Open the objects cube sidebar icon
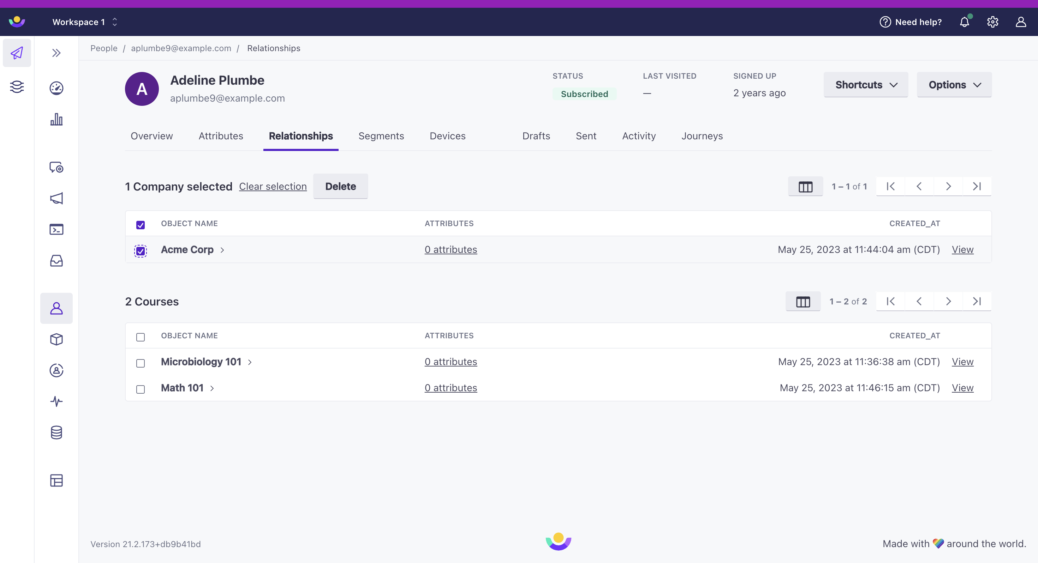1038x563 pixels. [x=56, y=339]
